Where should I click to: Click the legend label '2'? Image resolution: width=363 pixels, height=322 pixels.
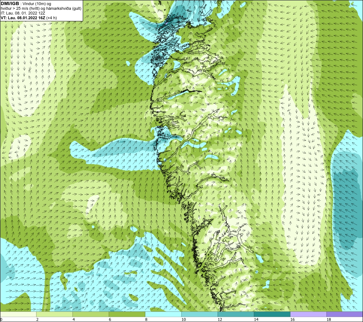(37, 320)
